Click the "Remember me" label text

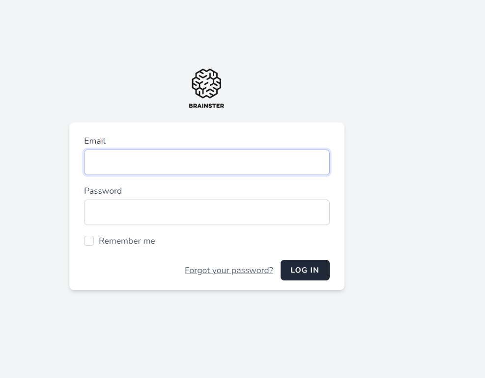127,241
